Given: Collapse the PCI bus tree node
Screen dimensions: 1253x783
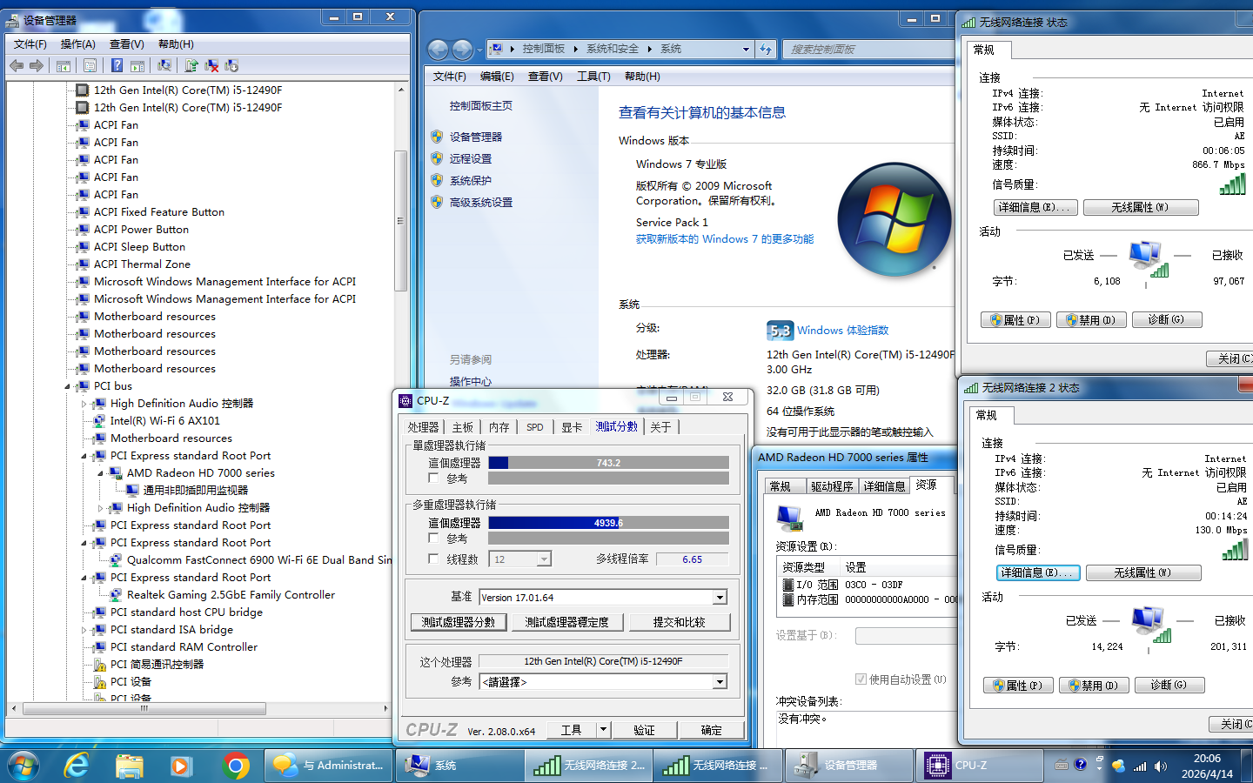Looking at the screenshot, I should (68, 386).
